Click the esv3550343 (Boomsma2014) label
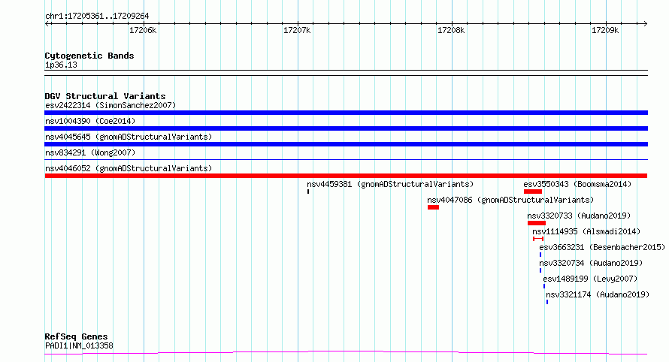Viewport: 669px width, 362px height. click(x=577, y=184)
